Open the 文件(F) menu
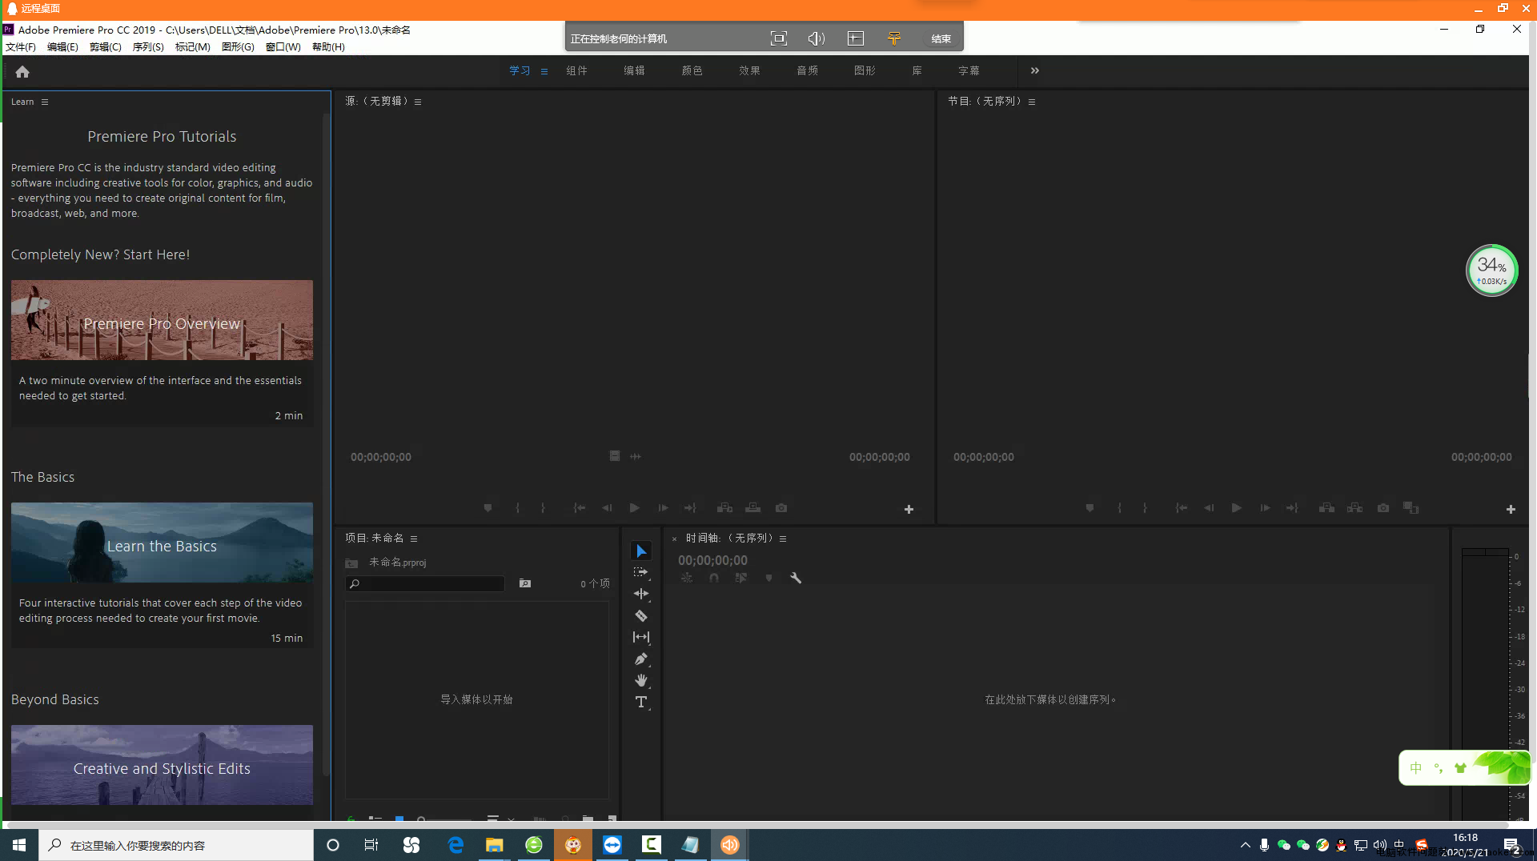Screen dimensions: 1537x861 [21, 47]
